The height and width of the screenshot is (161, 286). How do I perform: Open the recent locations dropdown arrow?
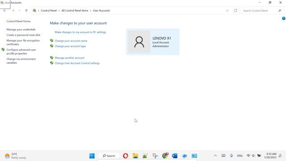point(19,11)
